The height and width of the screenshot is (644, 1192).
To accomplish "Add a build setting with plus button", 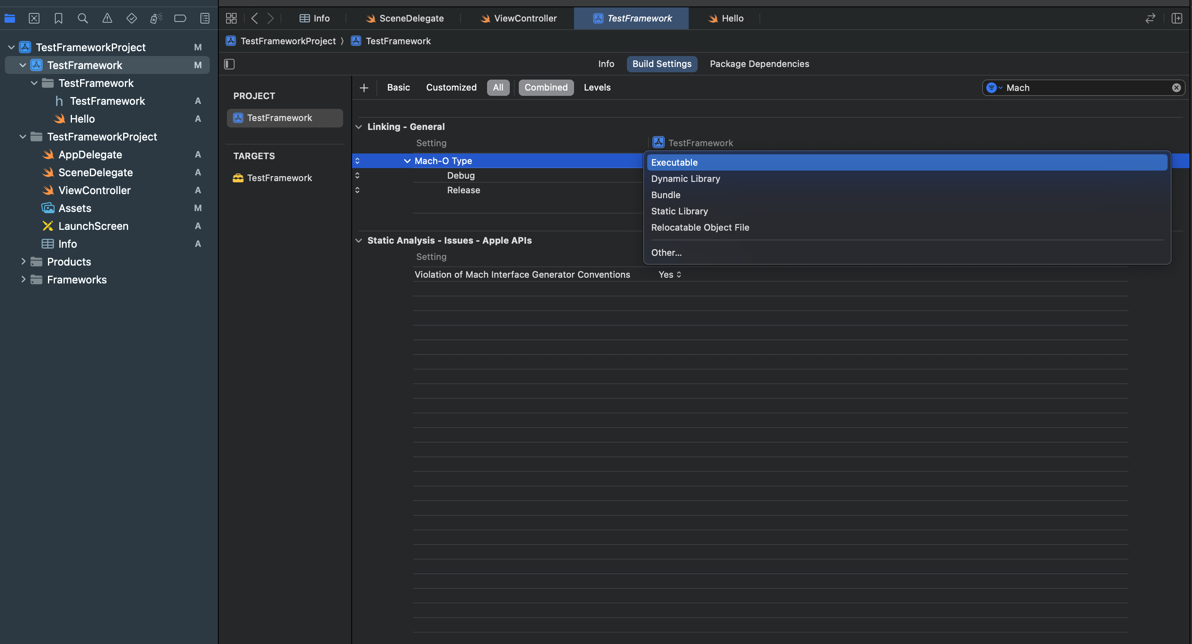I will (x=364, y=88).
